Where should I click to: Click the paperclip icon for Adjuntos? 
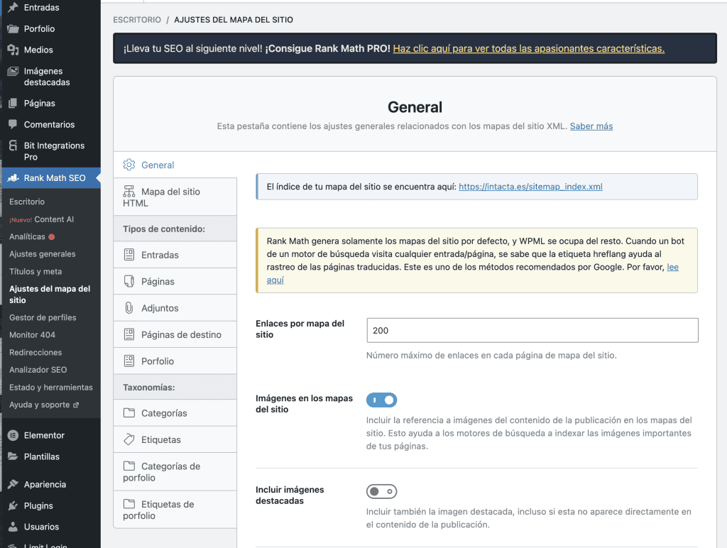coord(129,308)
